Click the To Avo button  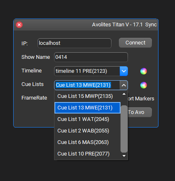coord(140,112)
